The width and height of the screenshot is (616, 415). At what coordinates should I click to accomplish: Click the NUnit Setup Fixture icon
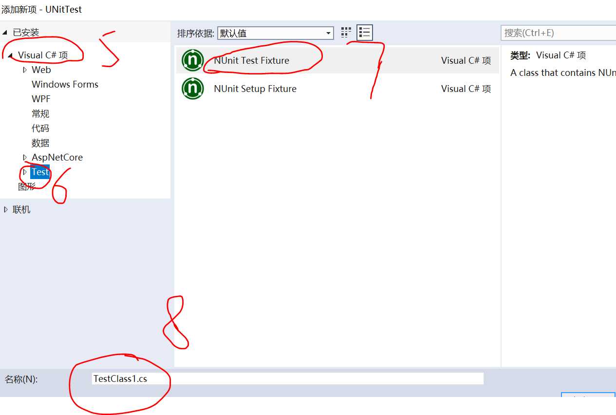pos(192,89)
